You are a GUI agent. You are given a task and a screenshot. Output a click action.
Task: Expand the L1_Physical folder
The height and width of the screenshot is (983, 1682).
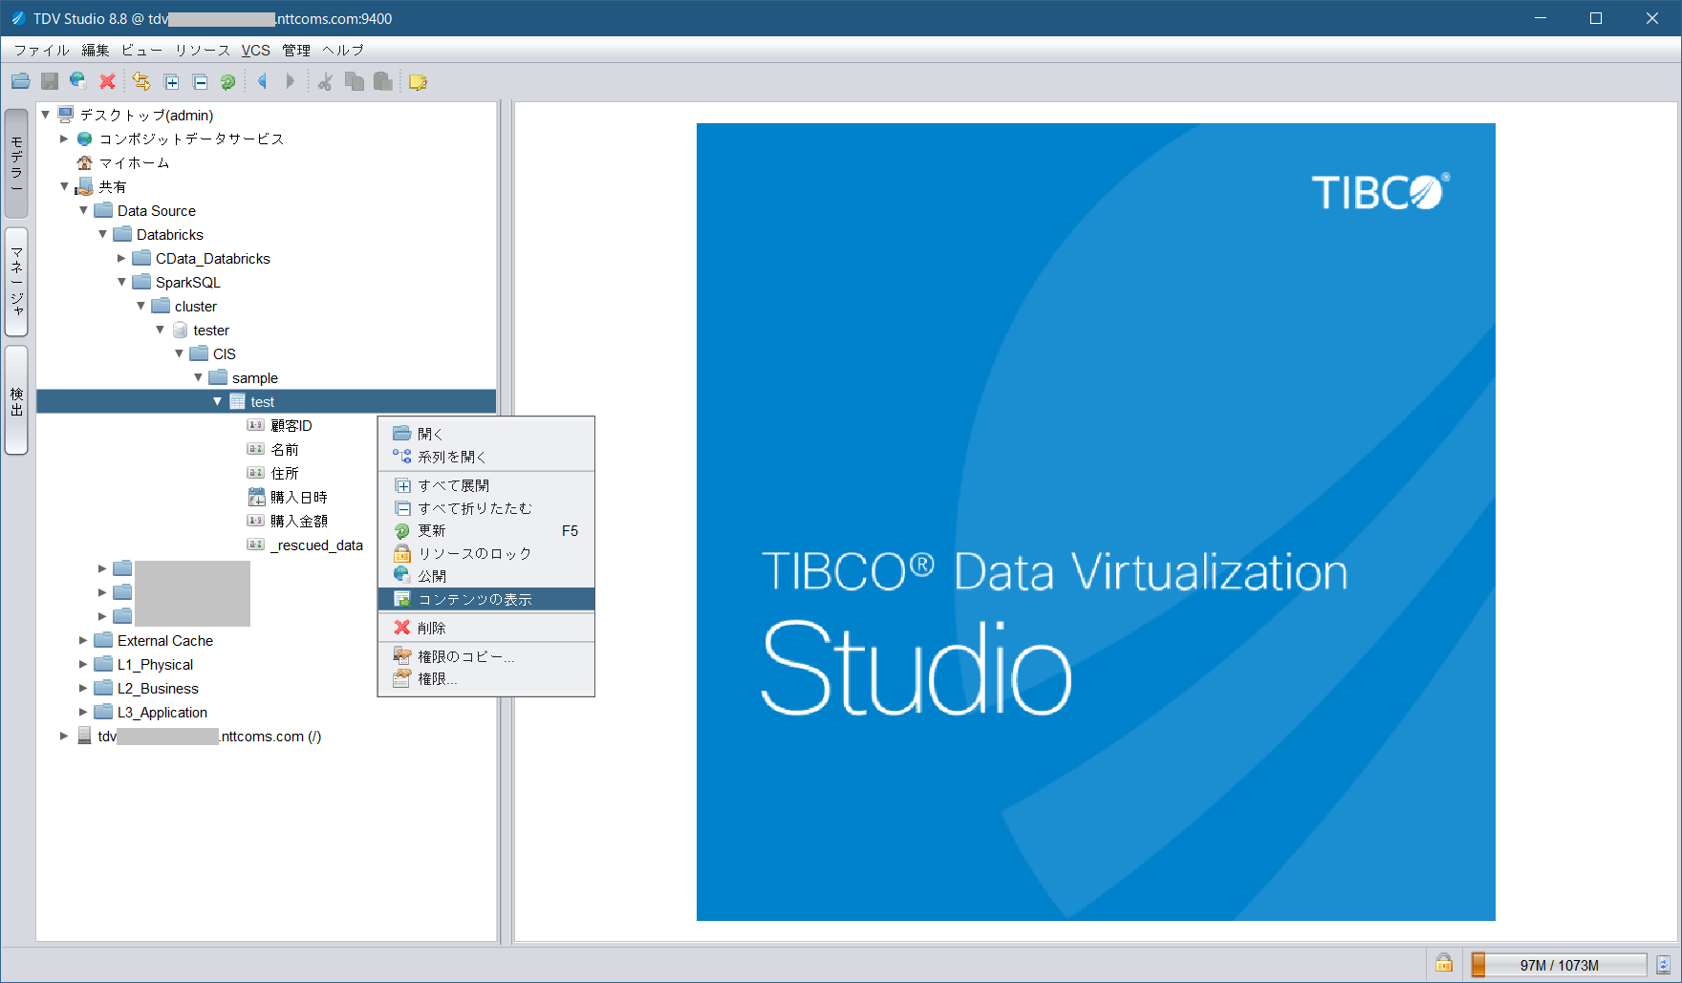coord(83,664)
